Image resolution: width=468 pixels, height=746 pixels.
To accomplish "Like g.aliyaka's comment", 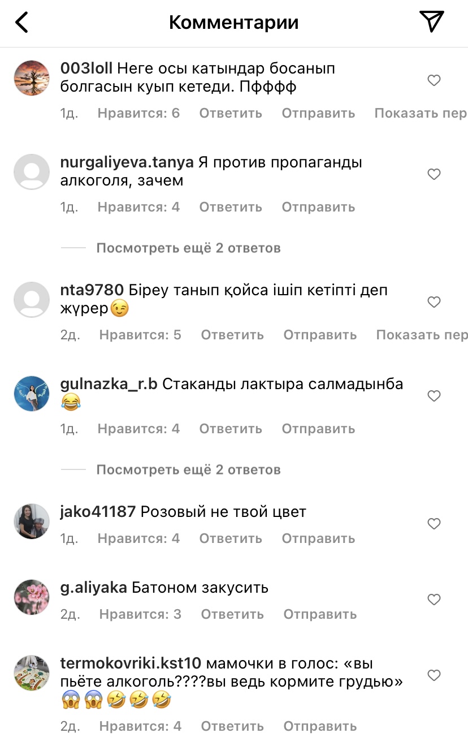I will [x=434, y=600].
